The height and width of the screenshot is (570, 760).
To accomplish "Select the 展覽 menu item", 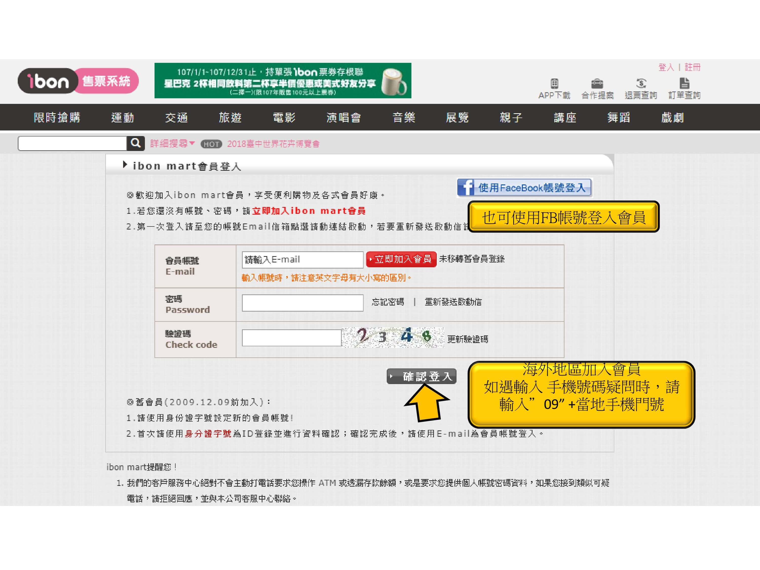I will 457,118.
